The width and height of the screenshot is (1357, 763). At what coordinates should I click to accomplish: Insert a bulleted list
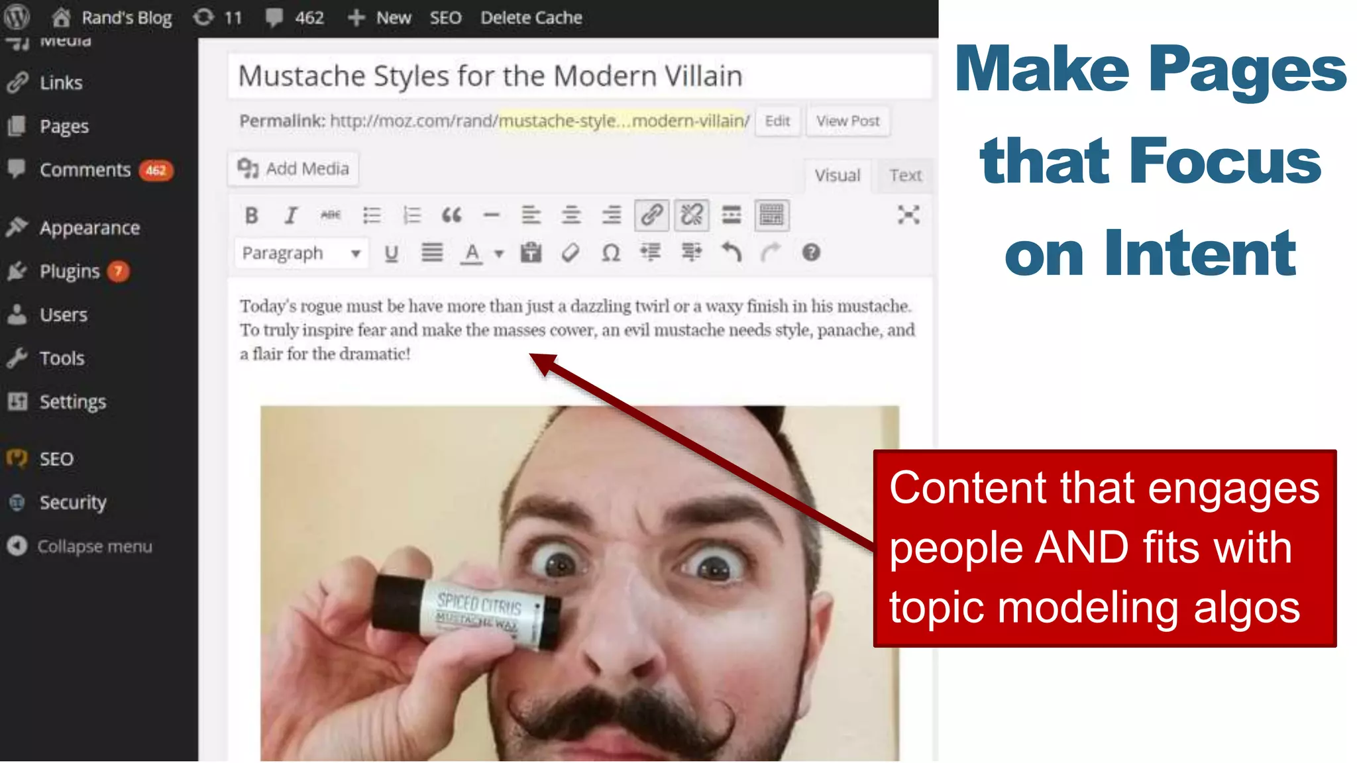[372, 215]
